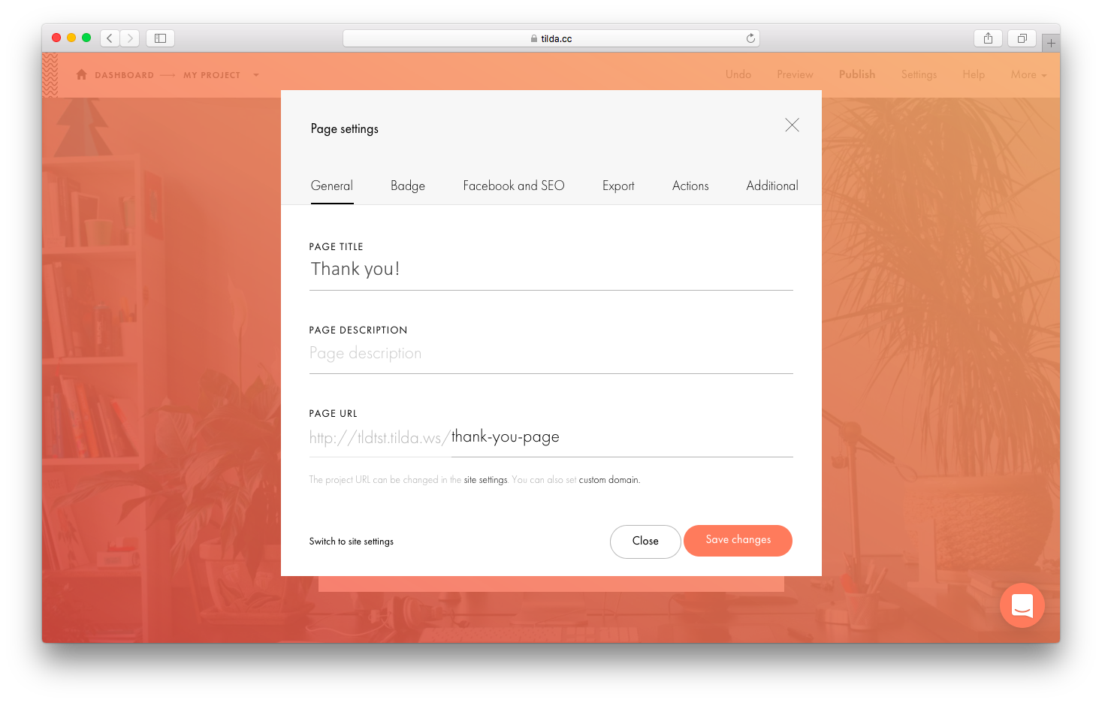Viewport: 1102px width, 703px height.
Task: Open the More dropdown menu
Action: pyautogui.click(x=1028, y=74)
